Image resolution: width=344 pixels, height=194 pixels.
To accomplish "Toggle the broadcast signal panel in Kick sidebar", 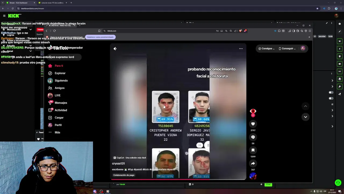I will pos(340,71).
